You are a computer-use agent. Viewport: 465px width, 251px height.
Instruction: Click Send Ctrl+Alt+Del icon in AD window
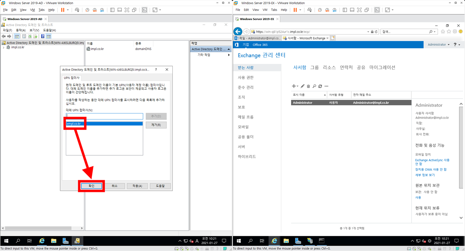77,10
